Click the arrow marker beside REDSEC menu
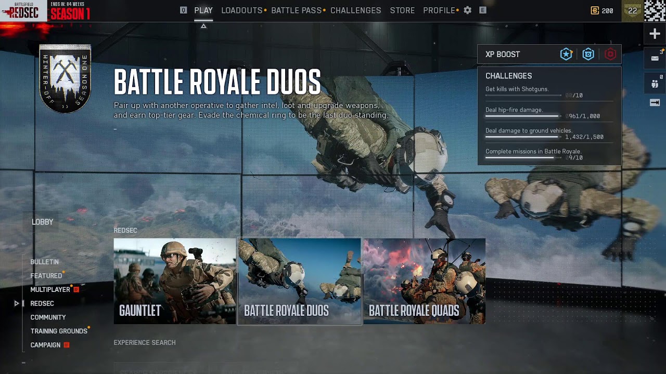 [x=17, y=303]
